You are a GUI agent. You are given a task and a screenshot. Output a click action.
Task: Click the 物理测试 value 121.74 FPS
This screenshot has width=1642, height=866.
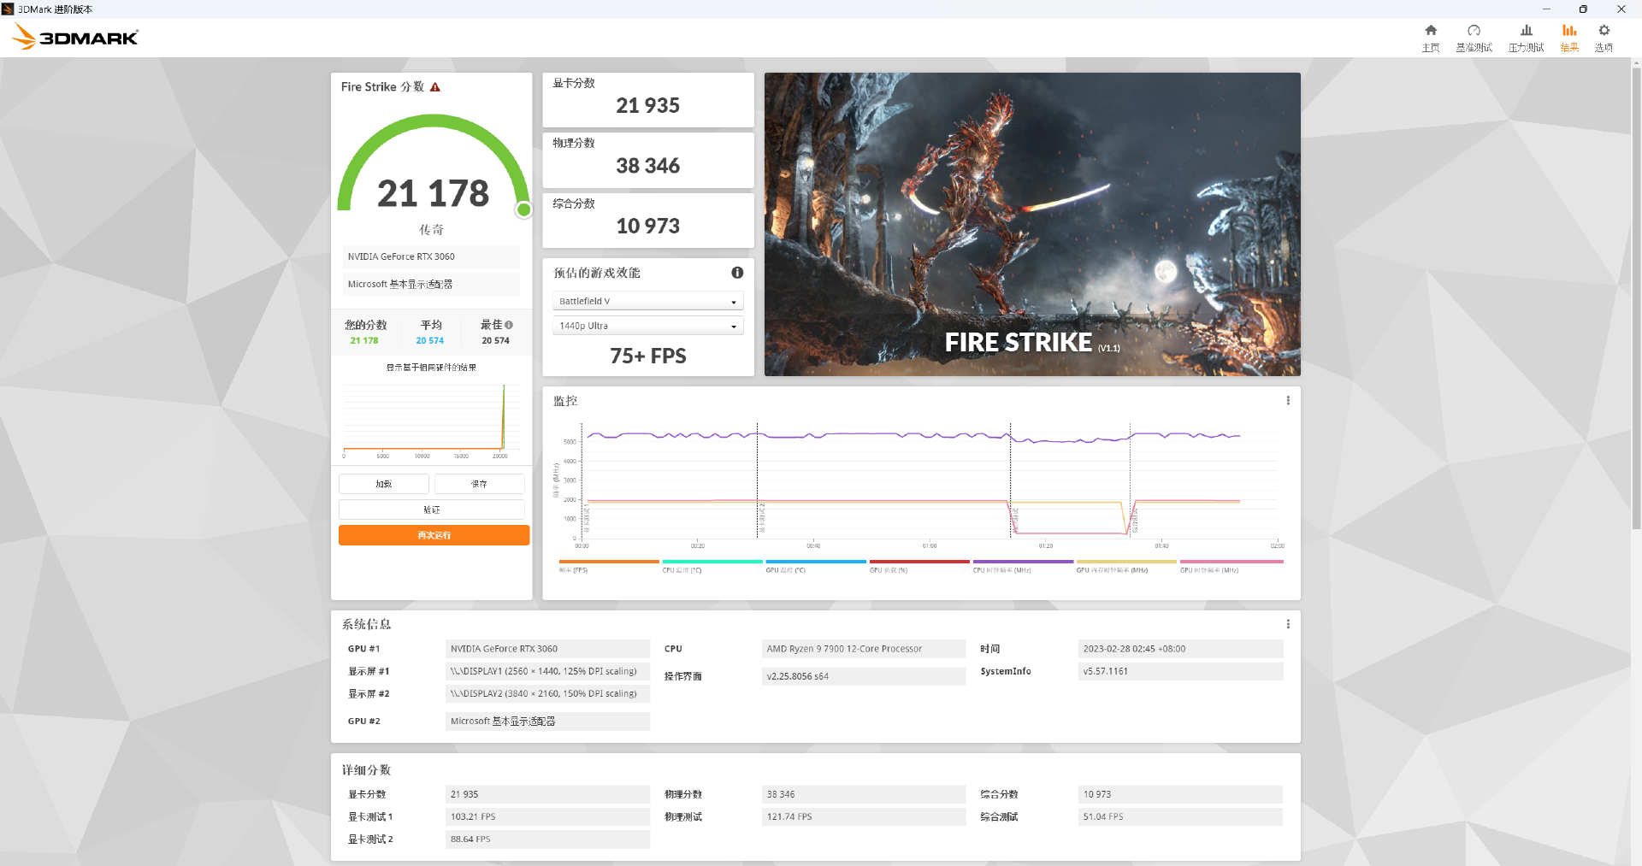pyautogui.click(x=864, y=816)
